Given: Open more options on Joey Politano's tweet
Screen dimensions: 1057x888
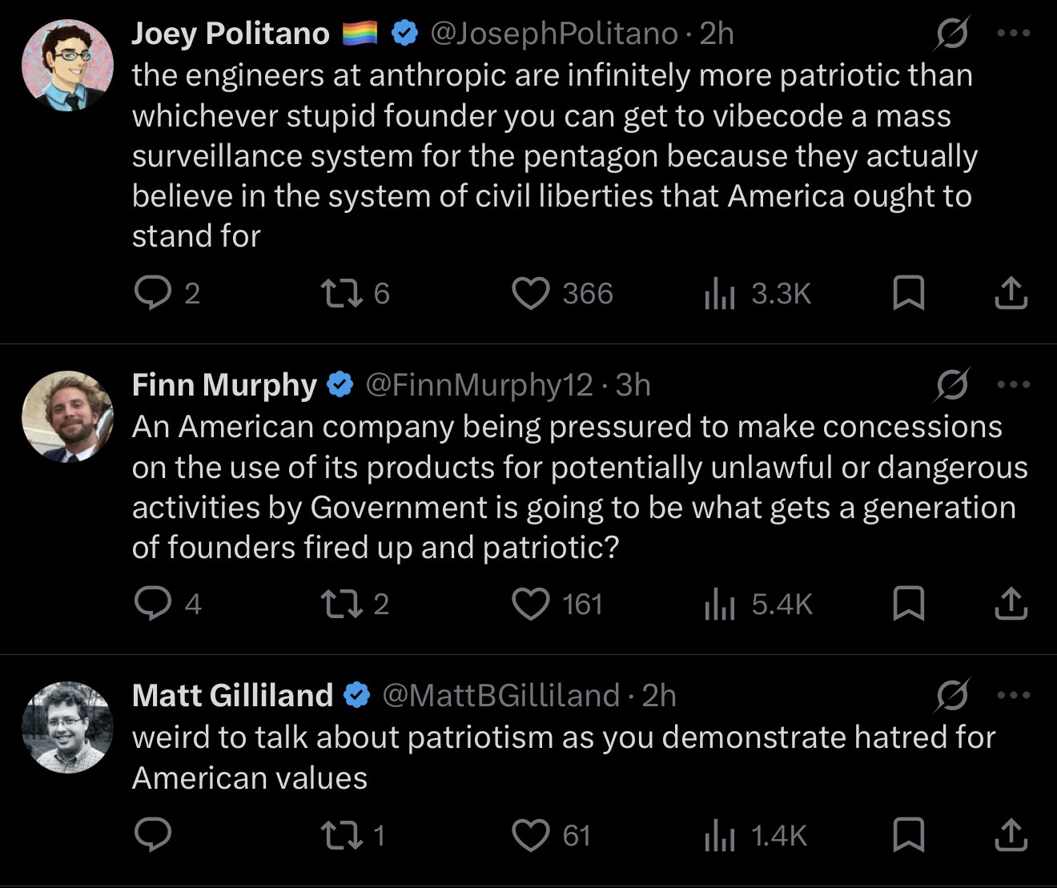Looking at the screenshot, I should pos(1013,34).
